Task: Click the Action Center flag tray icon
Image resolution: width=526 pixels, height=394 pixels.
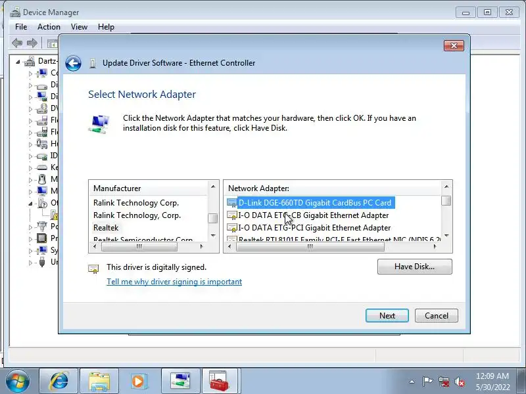Action: tap(427, 382)
